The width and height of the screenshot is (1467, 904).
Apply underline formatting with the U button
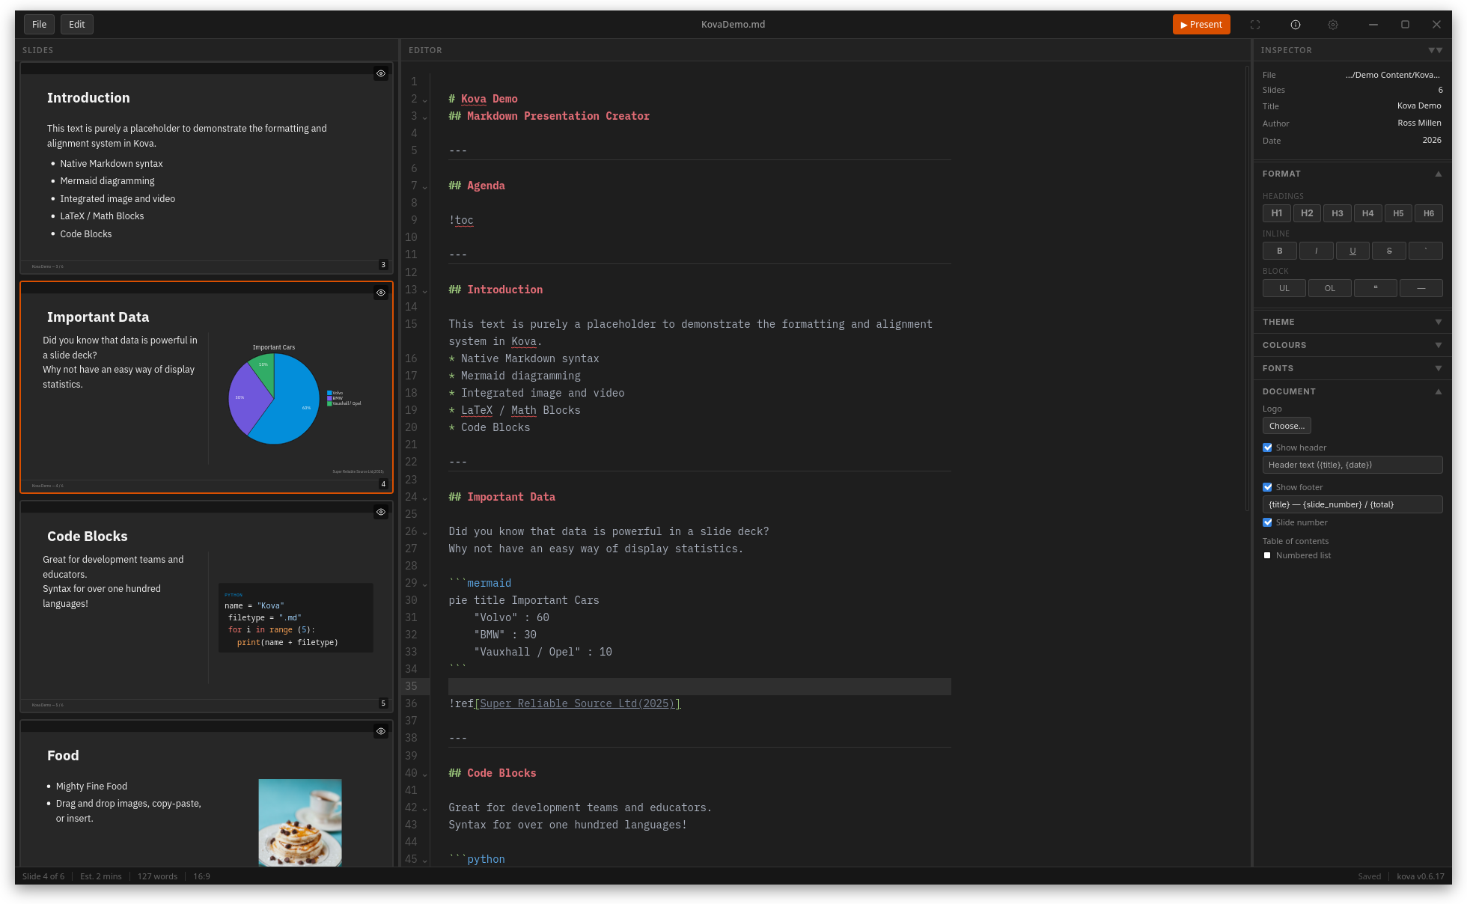coord(1352,251)
